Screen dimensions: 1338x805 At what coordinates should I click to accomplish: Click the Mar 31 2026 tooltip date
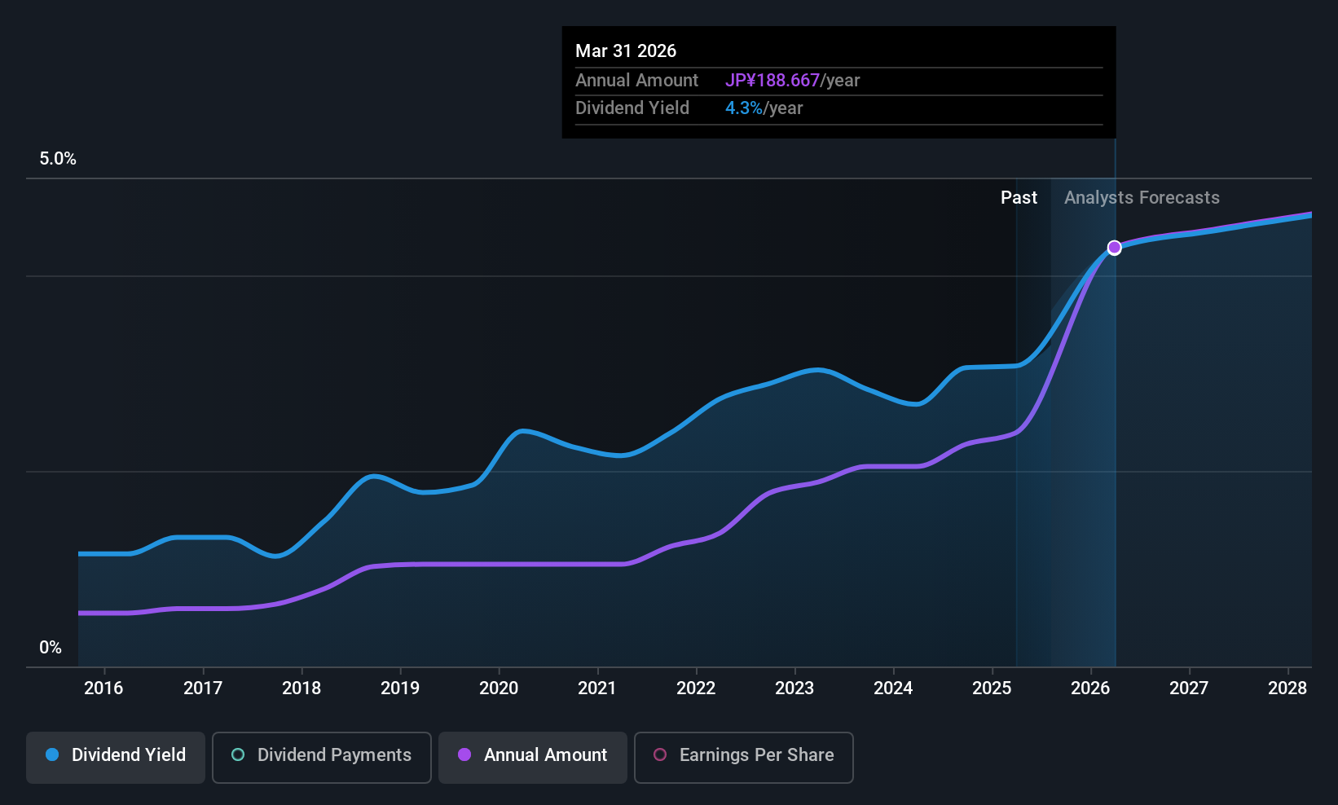point(626,51)
